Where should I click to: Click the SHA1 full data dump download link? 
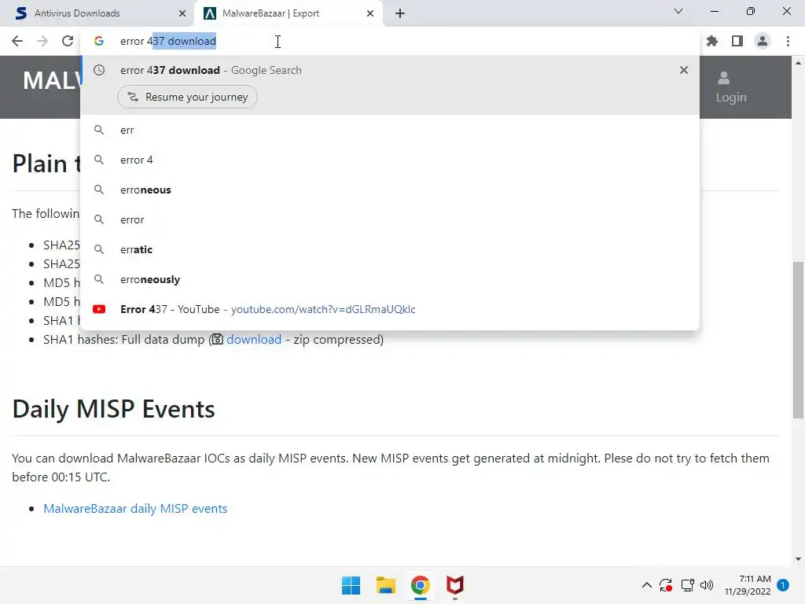pyautogui.click(x=254, y=340)
